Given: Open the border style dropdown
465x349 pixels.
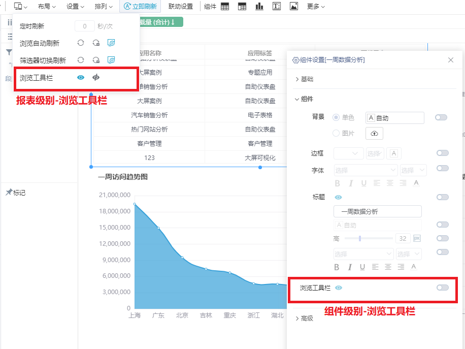Looking at the screenshot, I should [348, 153].
